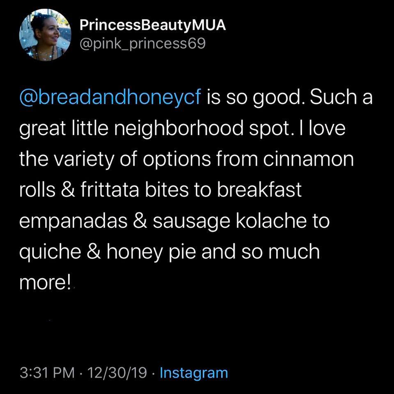Click the words 'honey pie' in tweet
This screenshot has height=394, width=394.
click(151, 252)
